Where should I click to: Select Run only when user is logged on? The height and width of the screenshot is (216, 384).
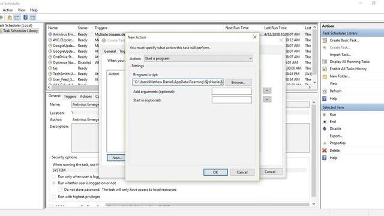click(x=53, y=176)
